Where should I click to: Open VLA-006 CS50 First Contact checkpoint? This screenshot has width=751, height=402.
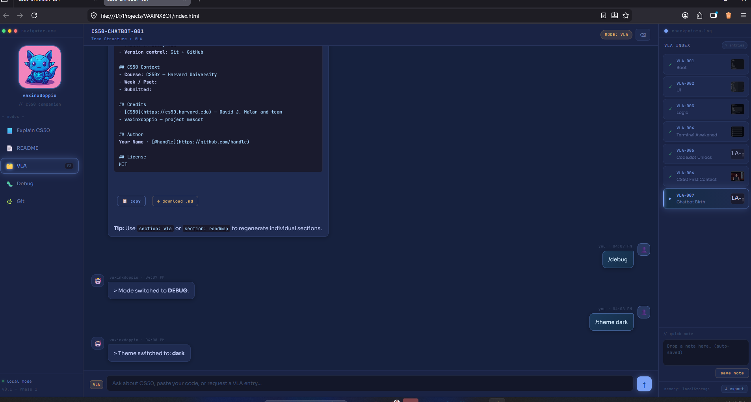[x=705, y=176]
